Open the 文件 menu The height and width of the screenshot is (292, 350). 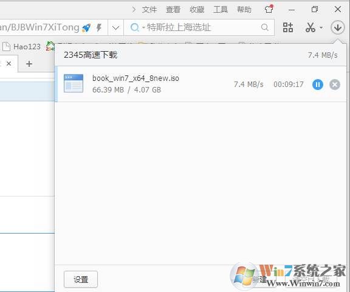[x=149, y=10]
